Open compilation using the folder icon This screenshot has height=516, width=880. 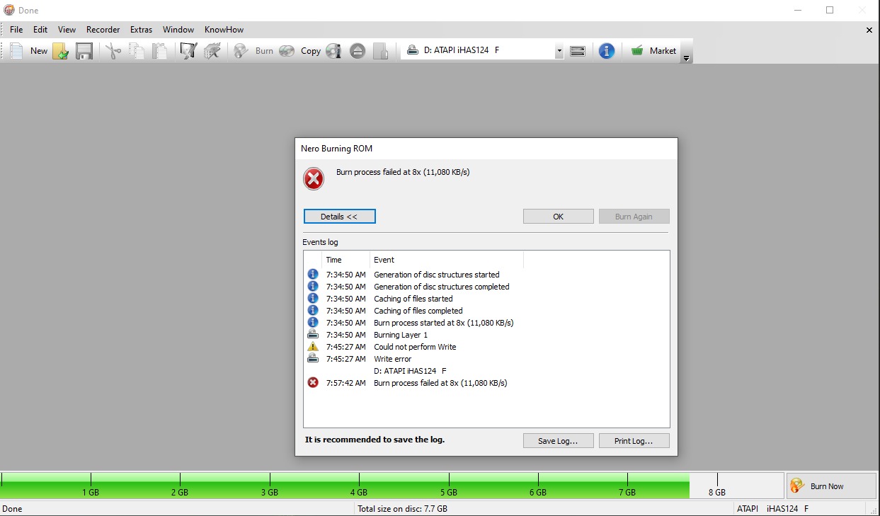click(x=61, y=51)
